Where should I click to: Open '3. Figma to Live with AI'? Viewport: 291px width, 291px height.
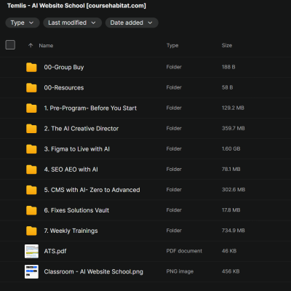point(76,149)
